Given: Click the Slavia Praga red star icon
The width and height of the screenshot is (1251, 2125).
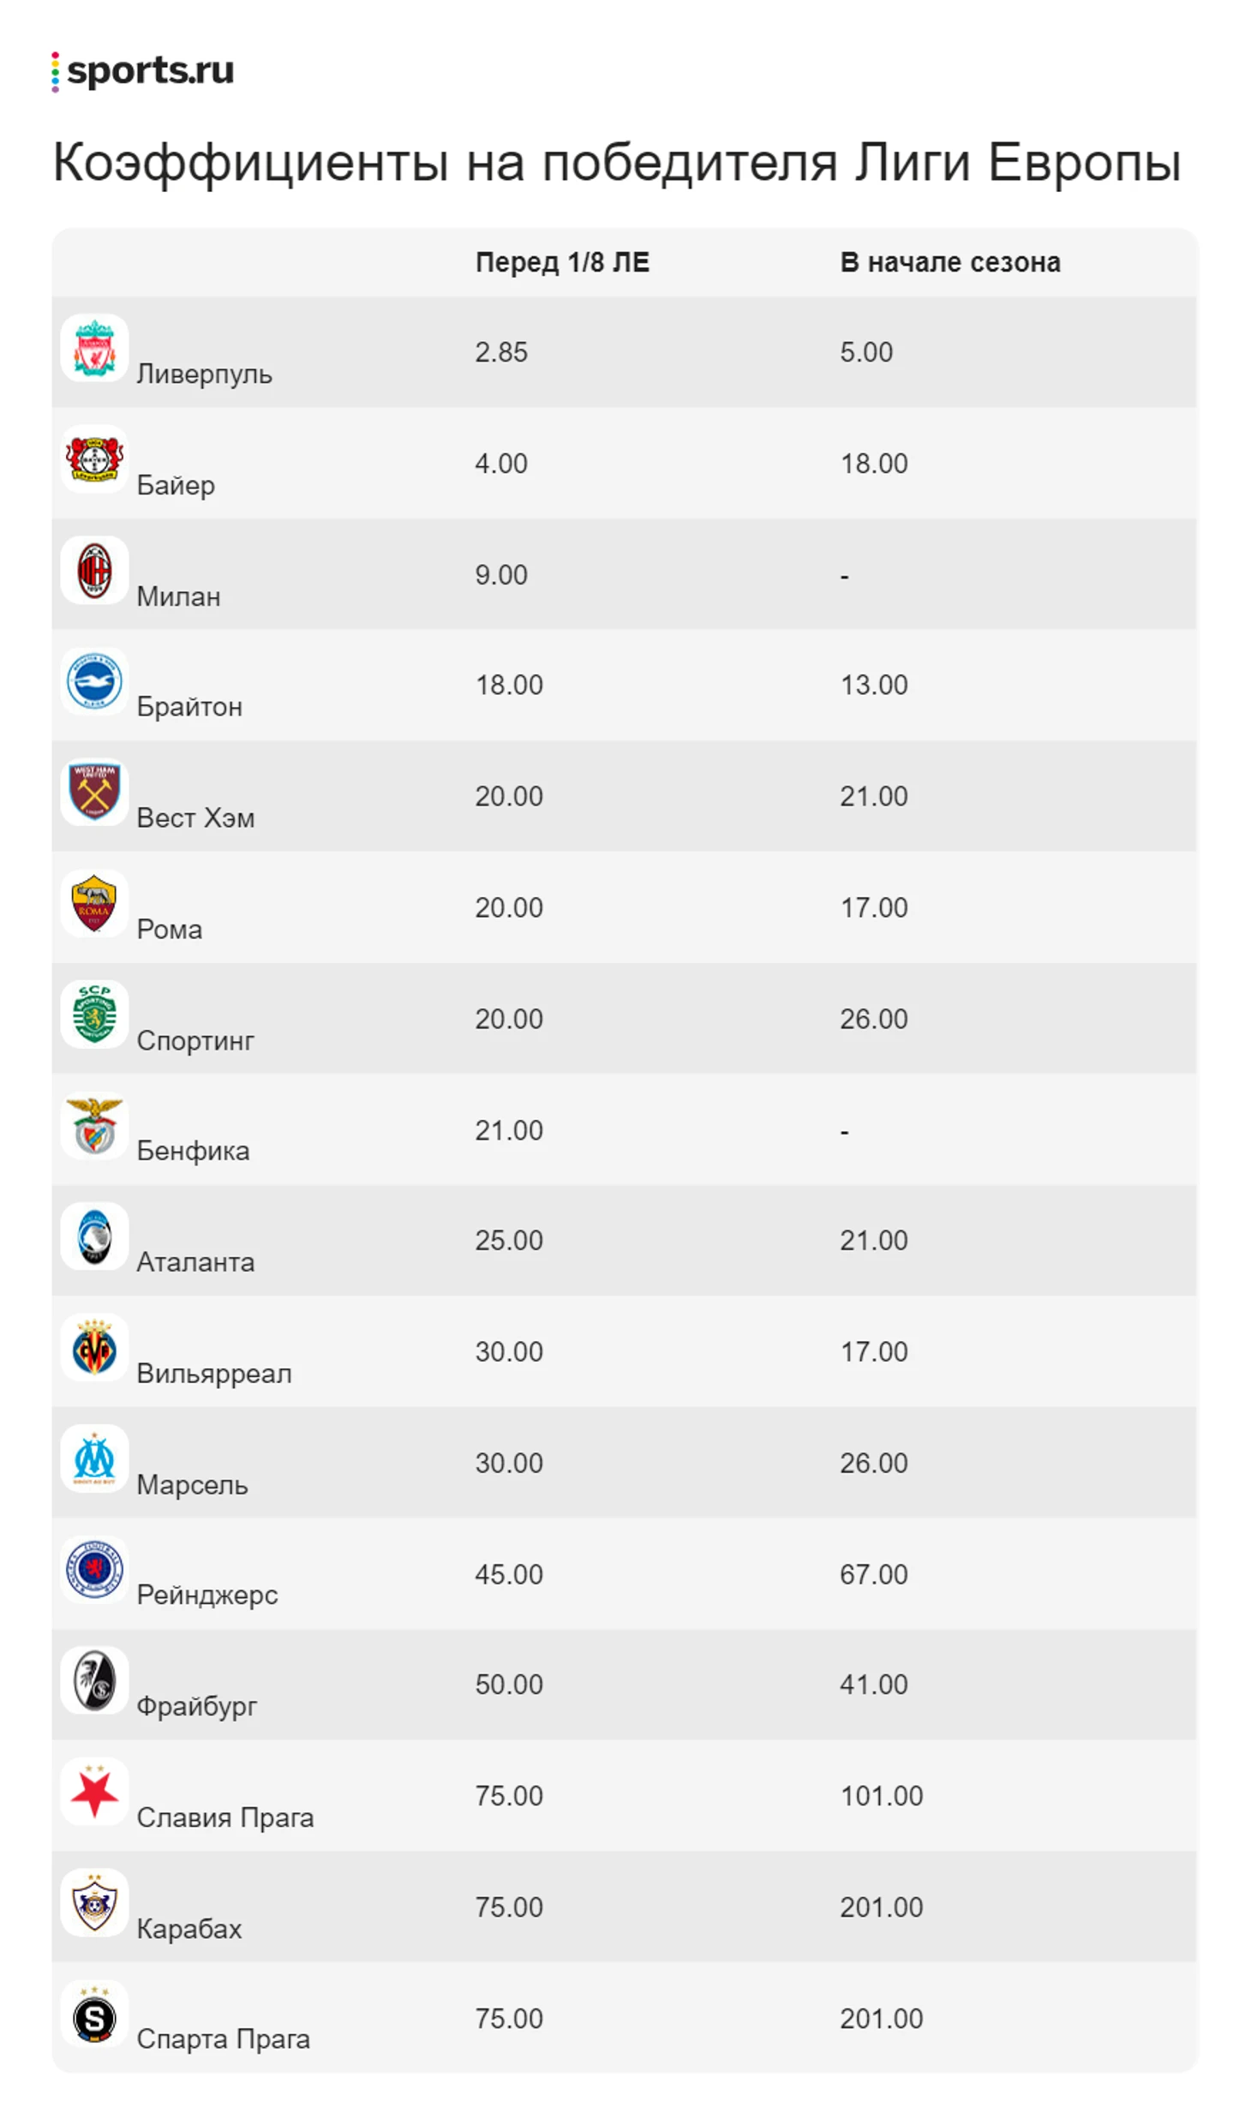Looking at the screenshot, I should [94, 1792].
